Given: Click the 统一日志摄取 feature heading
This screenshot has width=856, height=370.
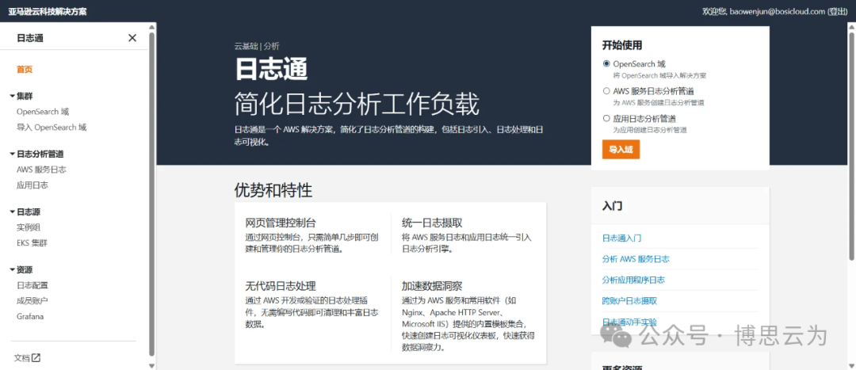Looking at the screenshot, I should [433, 223].
